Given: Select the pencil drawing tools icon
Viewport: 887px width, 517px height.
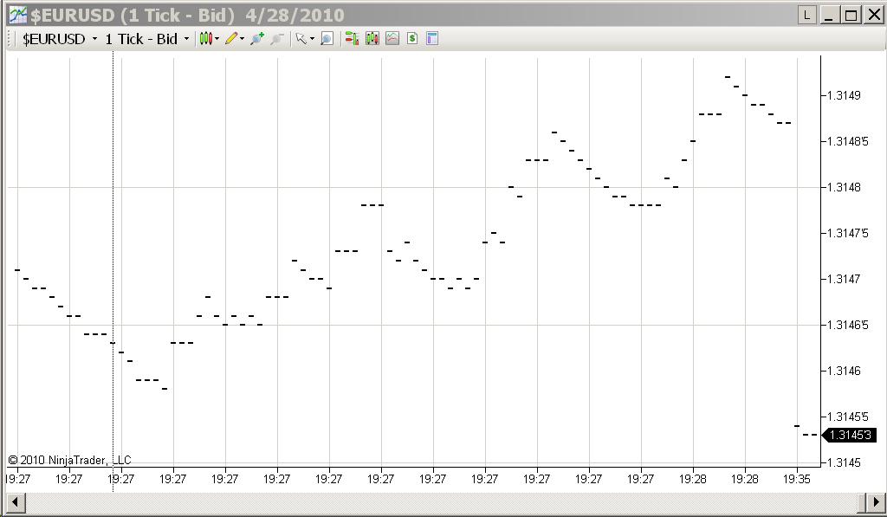Looking at the screenshot, I should (x=231, y=38).
